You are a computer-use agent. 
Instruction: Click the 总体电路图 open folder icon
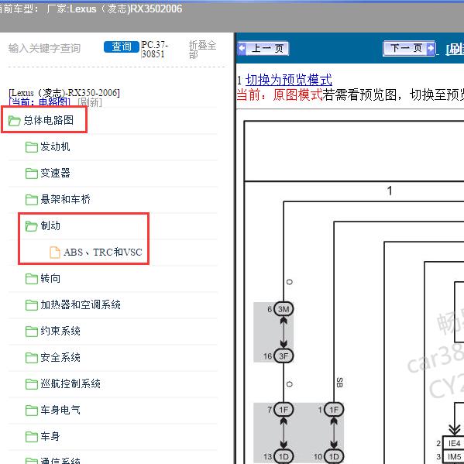click(x=14, y=120)
